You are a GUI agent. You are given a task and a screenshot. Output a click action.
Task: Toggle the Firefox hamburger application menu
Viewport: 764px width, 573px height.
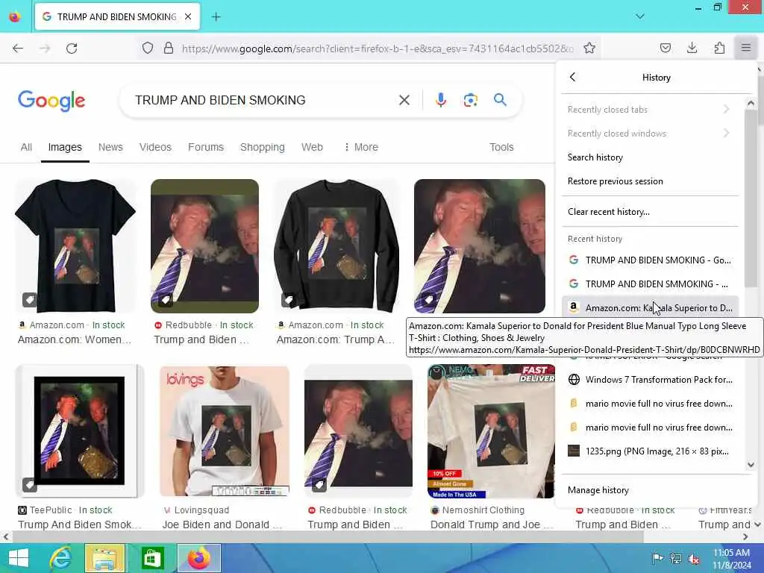click(746, 48)
